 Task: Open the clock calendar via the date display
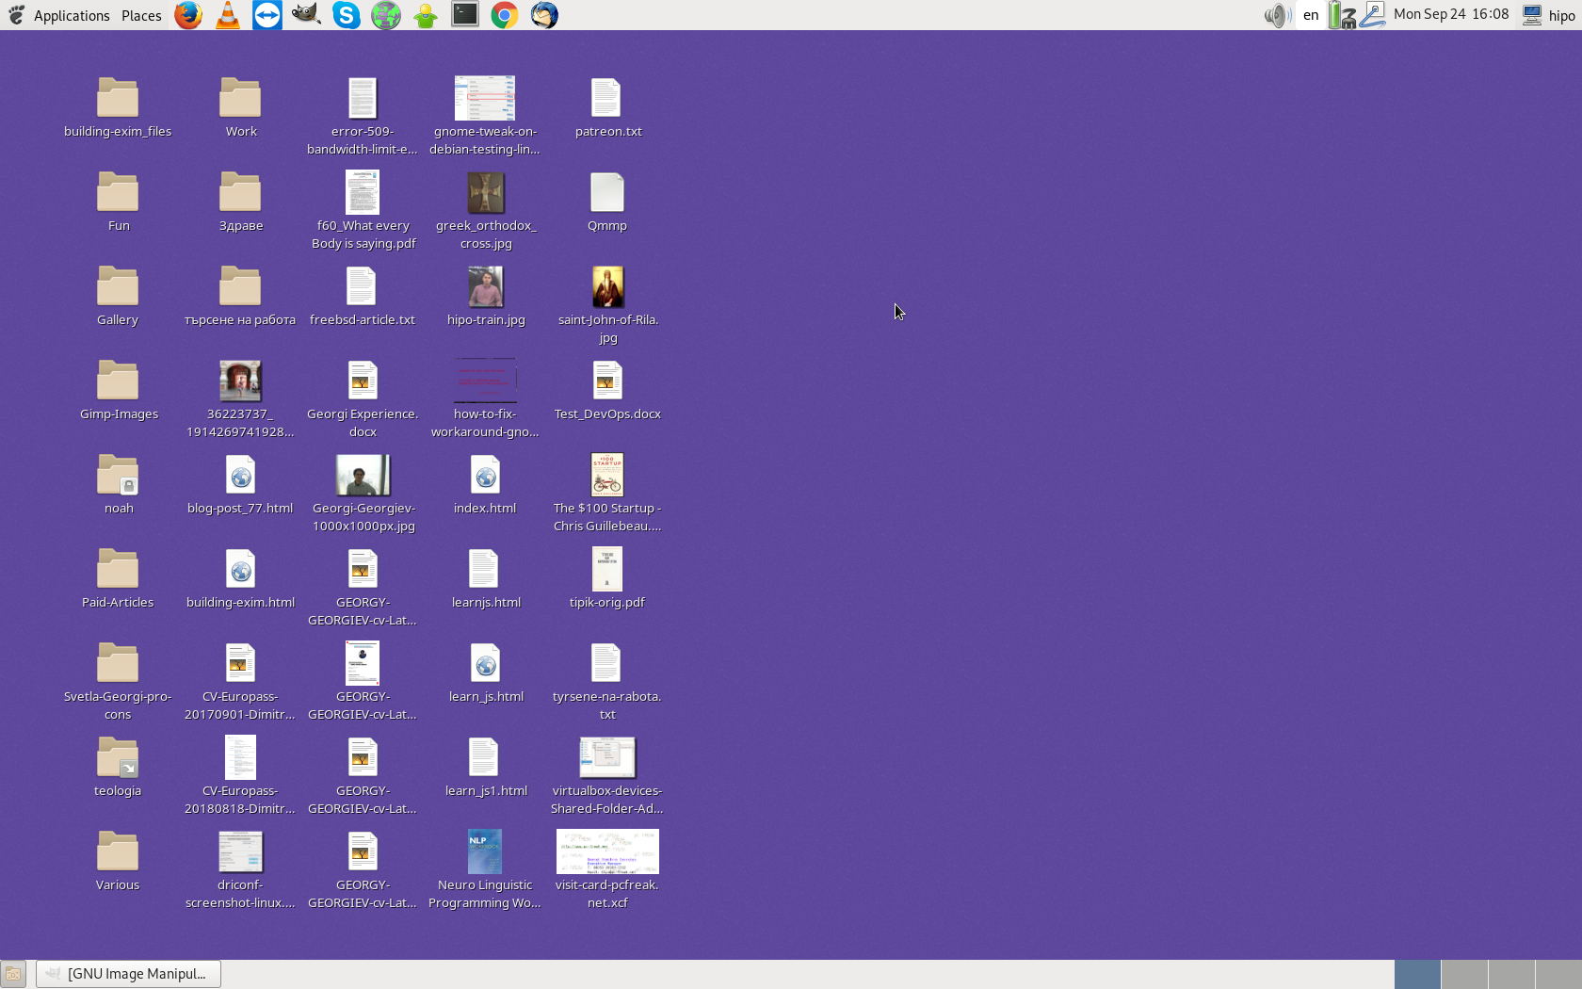[x=1451, y=15]
